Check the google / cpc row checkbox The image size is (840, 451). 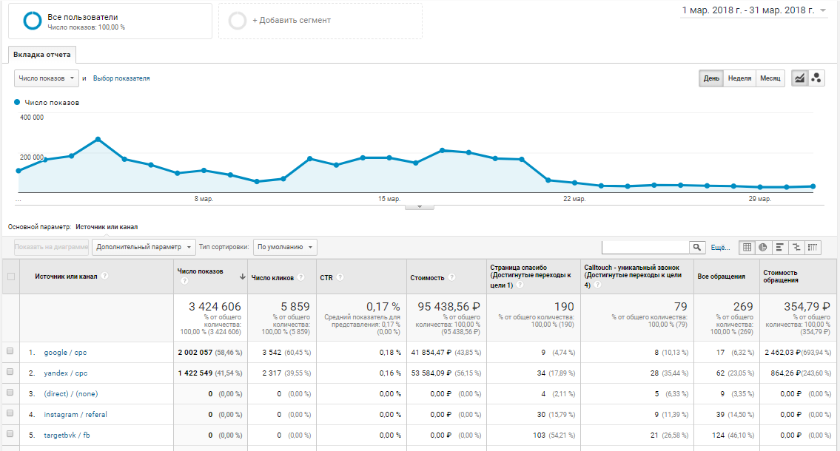pos(10,352)
